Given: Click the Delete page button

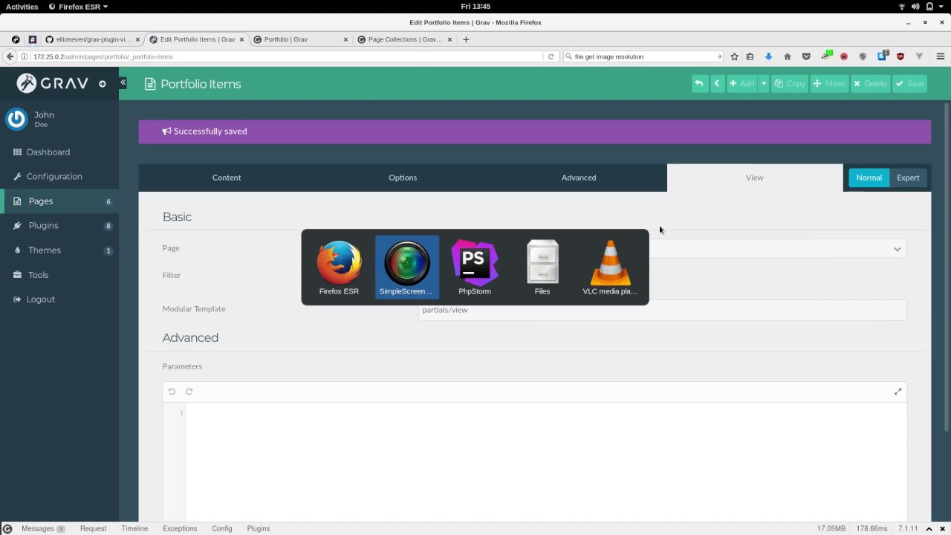Looking at the screenshot, I should [871, 83].
